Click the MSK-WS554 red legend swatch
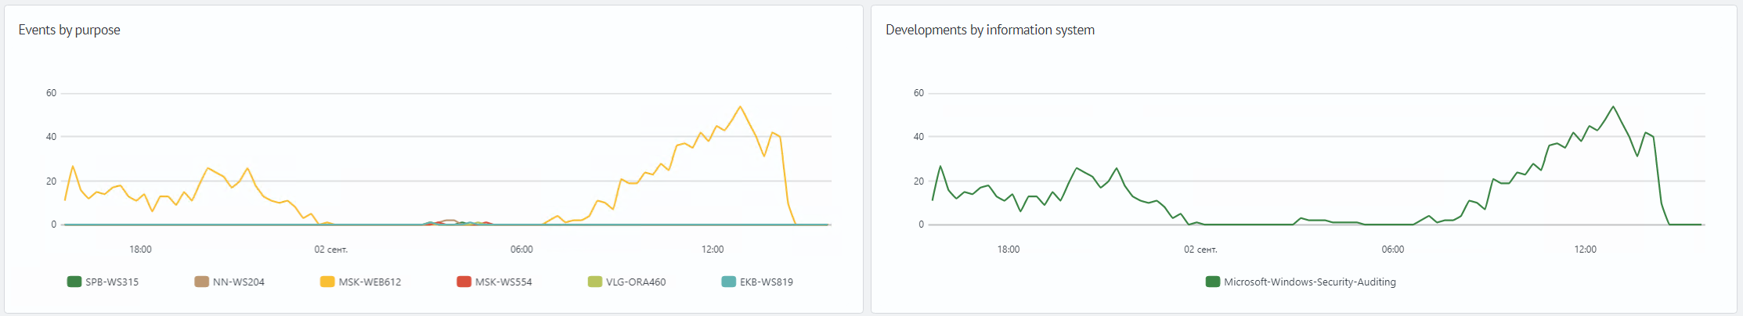Viewport: 1743px width, 316px height. (464, 282)
